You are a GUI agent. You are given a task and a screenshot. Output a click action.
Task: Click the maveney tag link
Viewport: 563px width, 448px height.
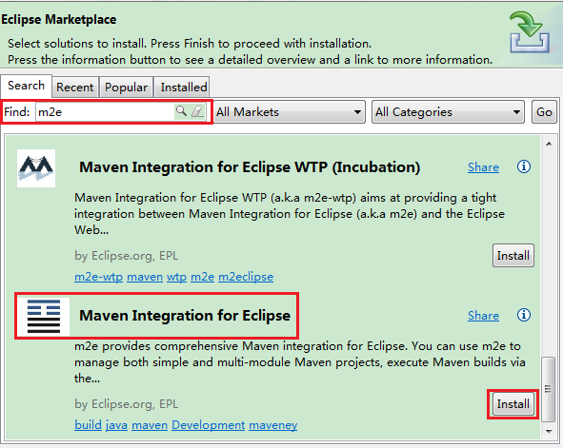pyautogui.click(x=272, y=425)
